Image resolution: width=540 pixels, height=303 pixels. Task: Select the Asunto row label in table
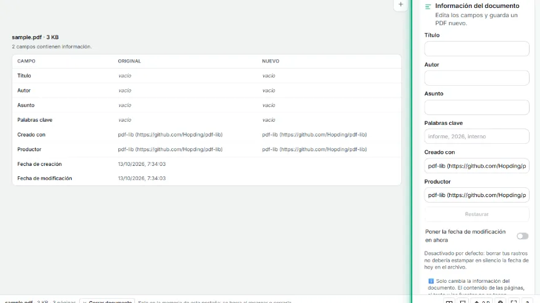[x=26, y=105]
